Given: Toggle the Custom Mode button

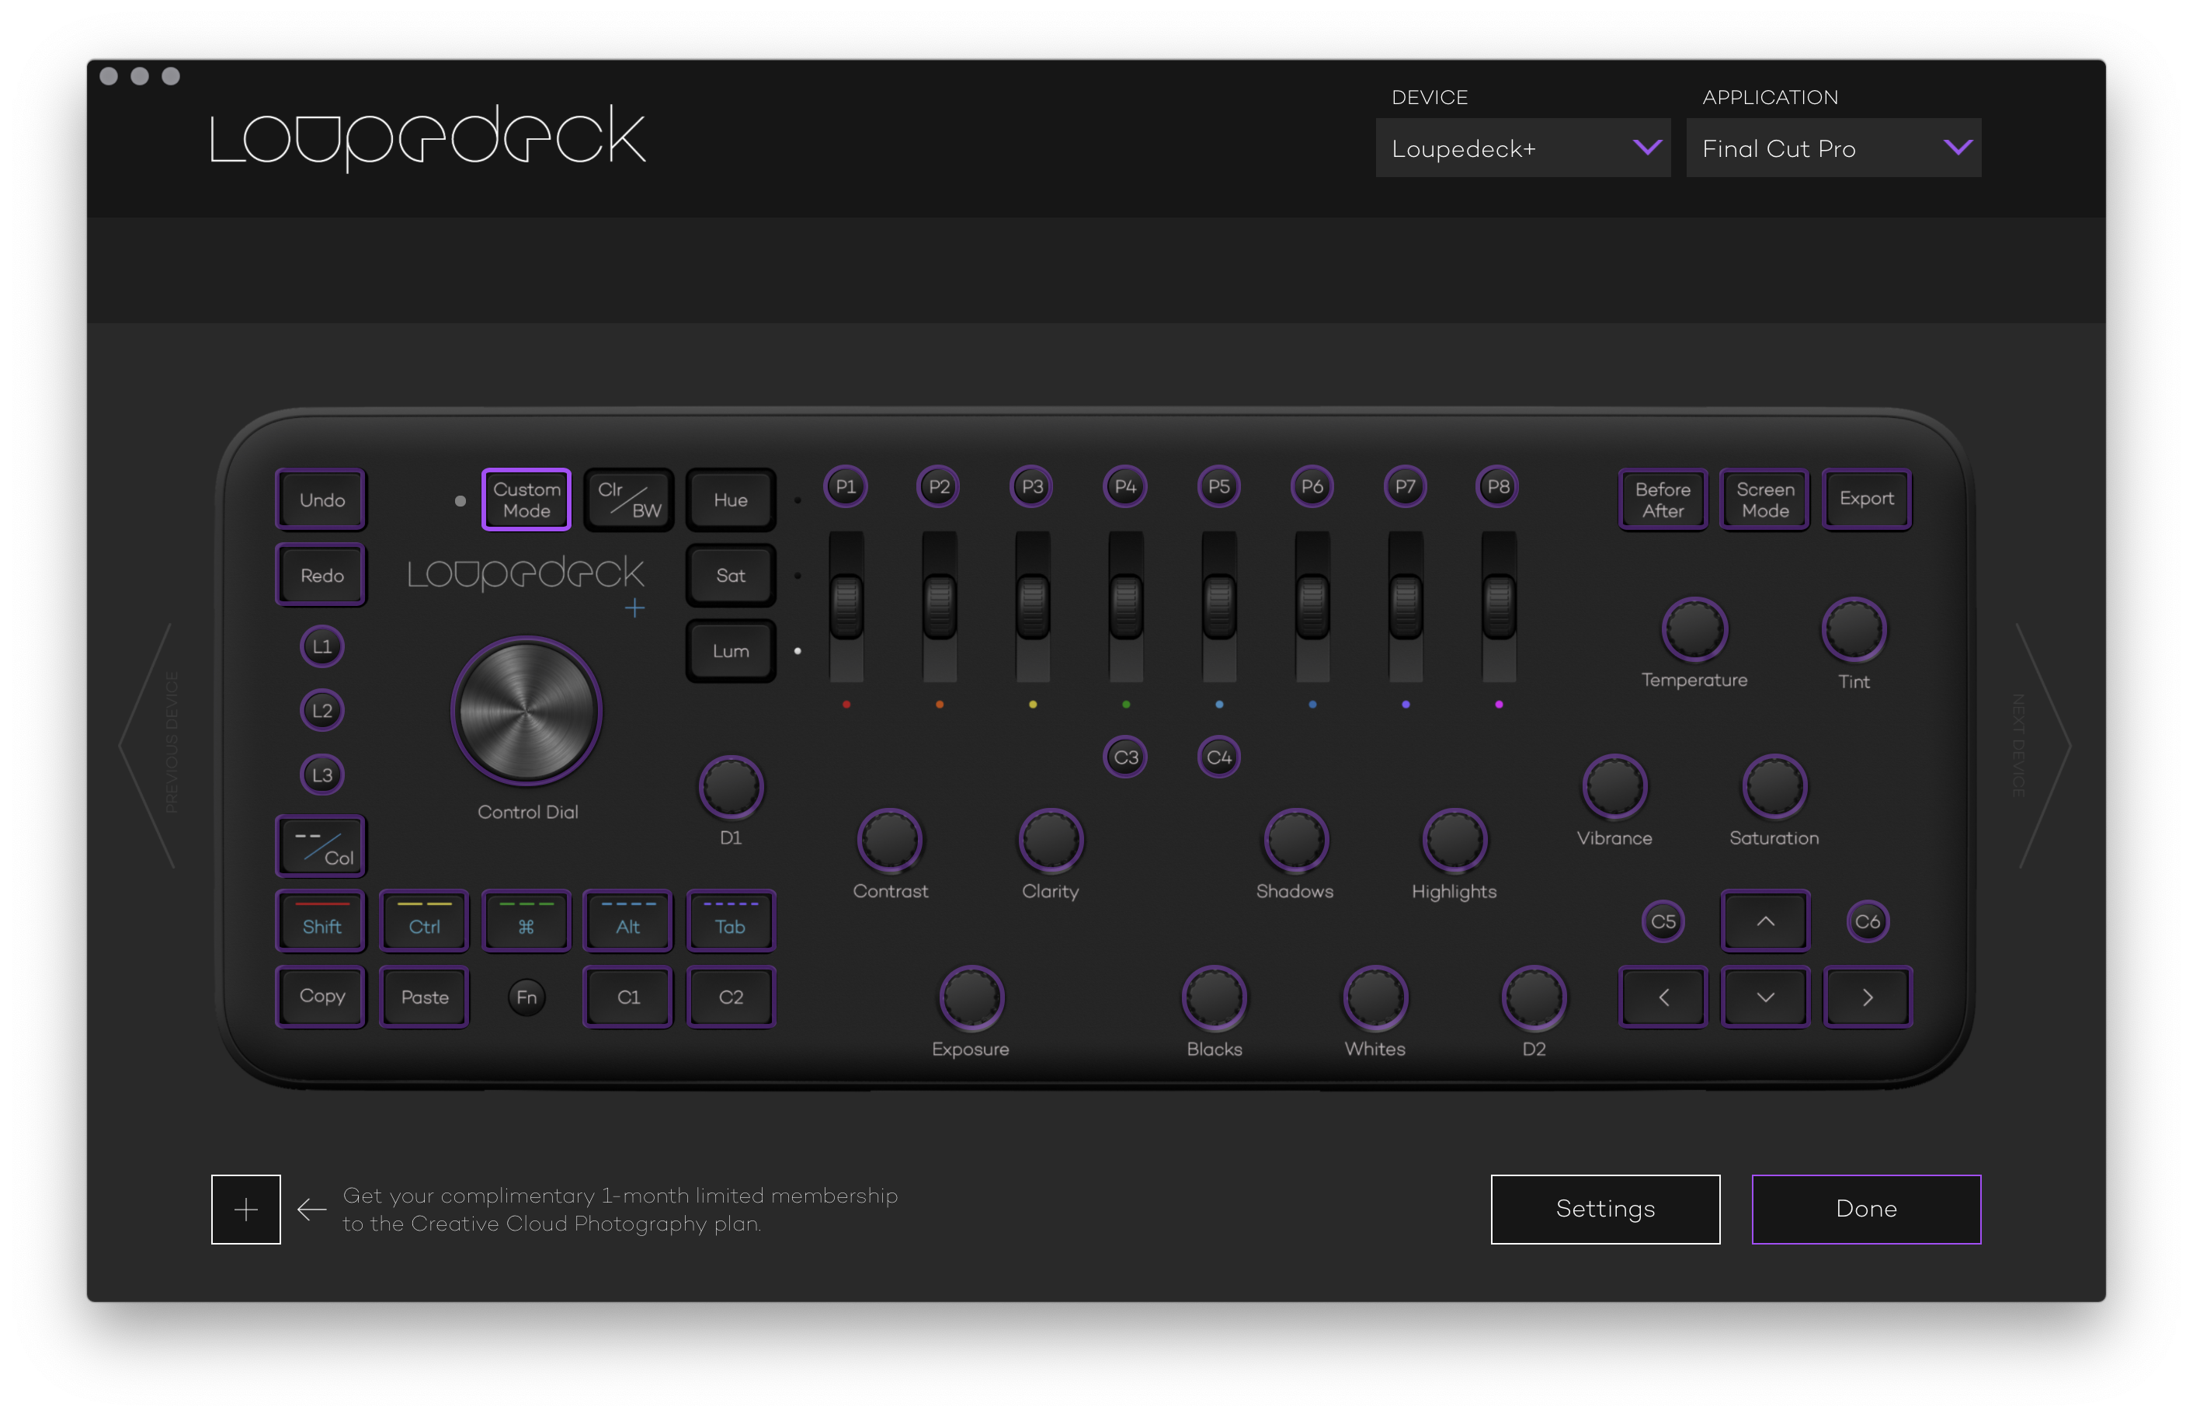Looking at the screenshot, I should (x=527, y=500).
